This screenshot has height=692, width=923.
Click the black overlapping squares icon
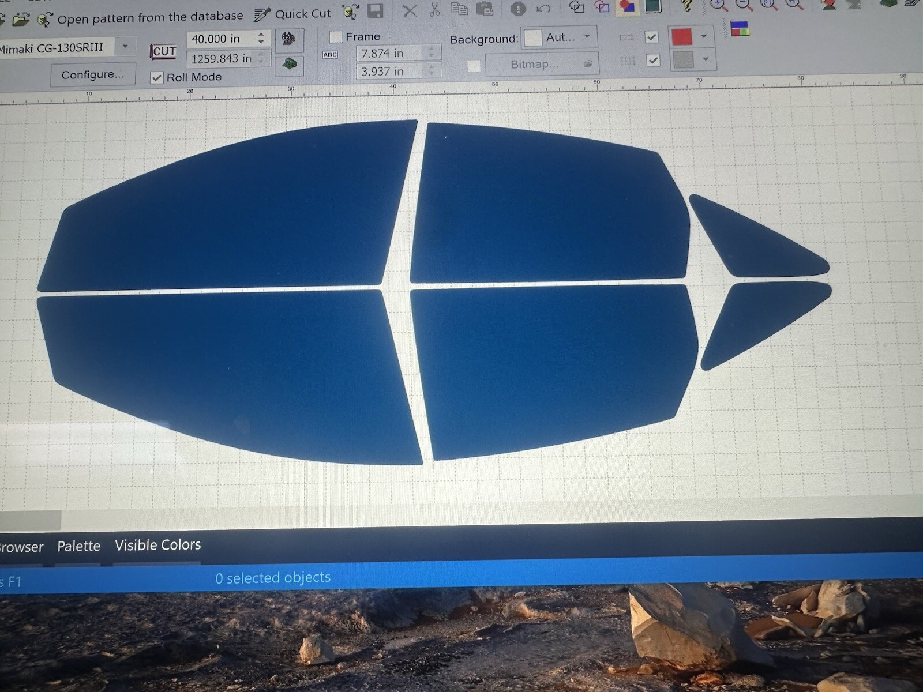coord(576,7)
